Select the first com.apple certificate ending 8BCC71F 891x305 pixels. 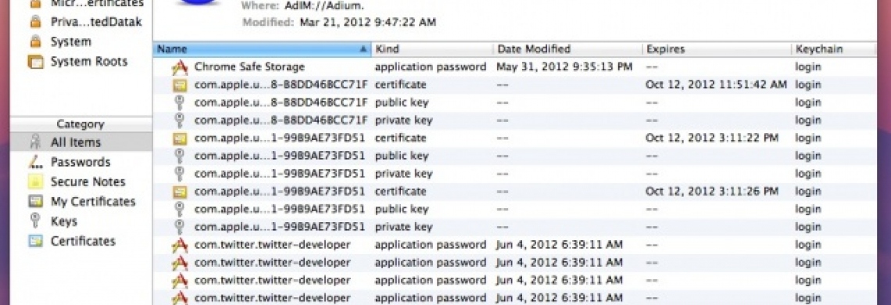(x=514, y=84)
